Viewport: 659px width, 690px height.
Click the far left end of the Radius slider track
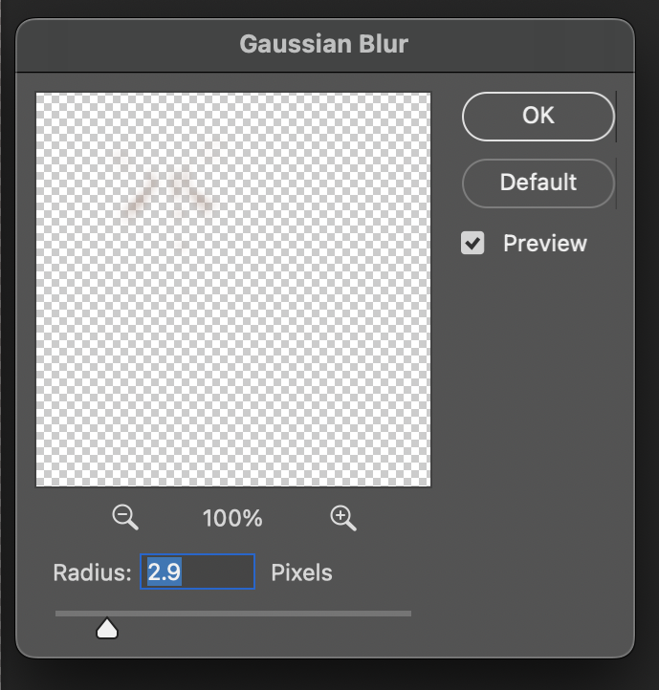coord(58,614)
